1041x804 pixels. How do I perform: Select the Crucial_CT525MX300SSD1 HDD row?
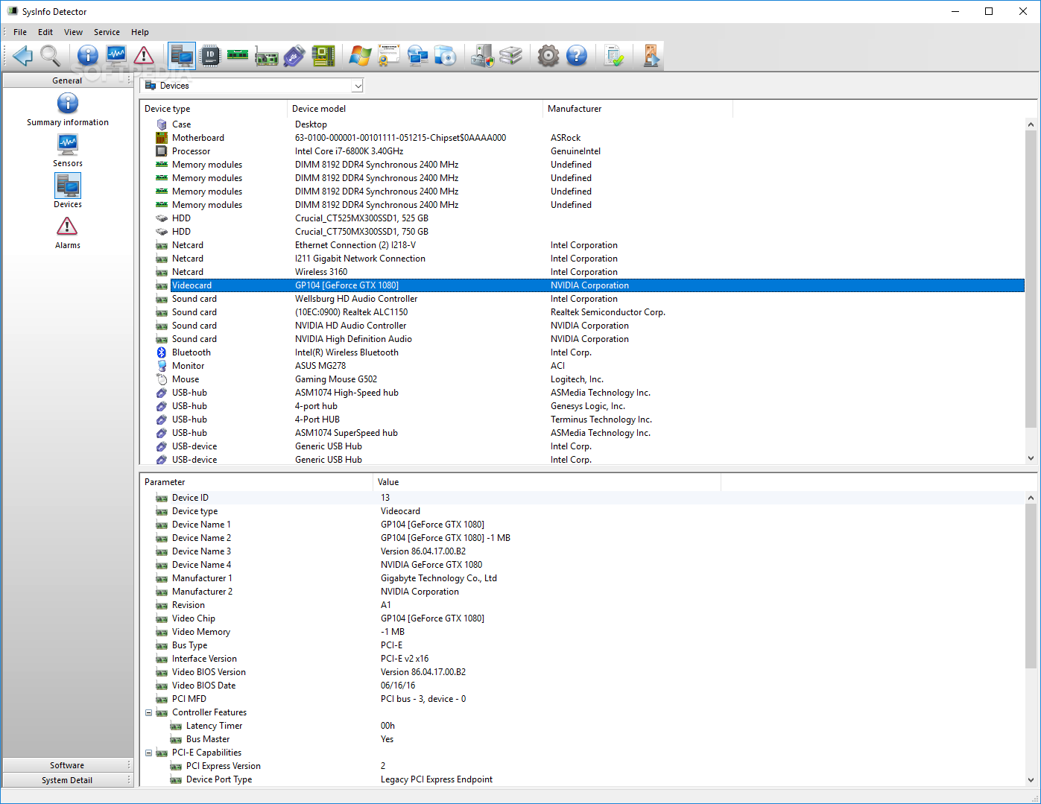583,218
